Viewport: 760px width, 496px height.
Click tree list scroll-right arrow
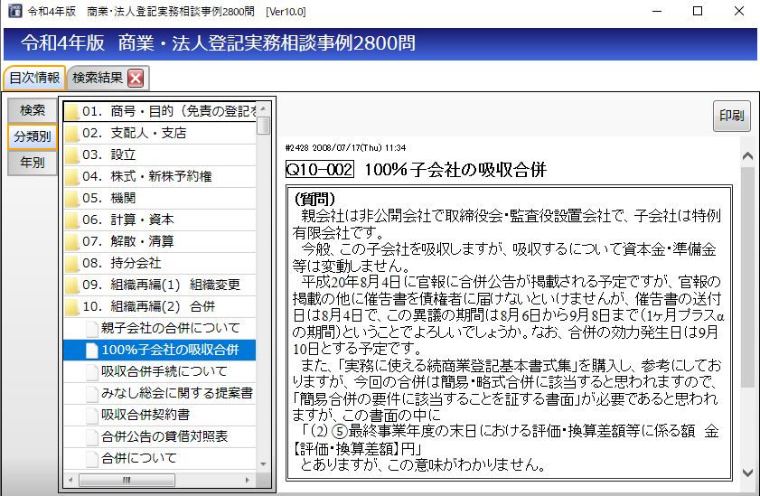coord(248,480)
